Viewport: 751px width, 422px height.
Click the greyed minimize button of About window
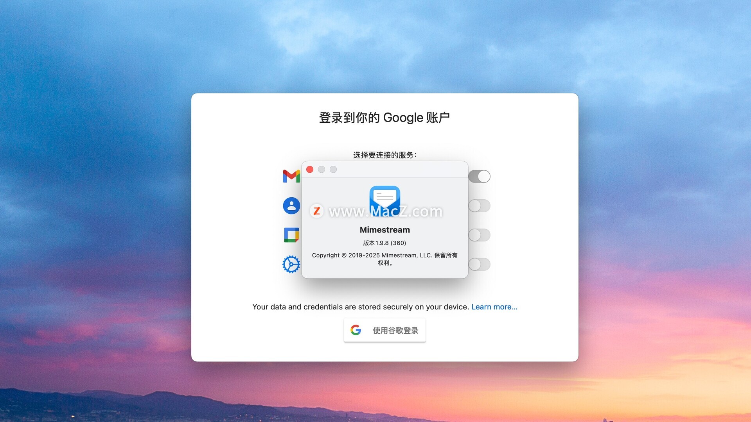(322, 169)
